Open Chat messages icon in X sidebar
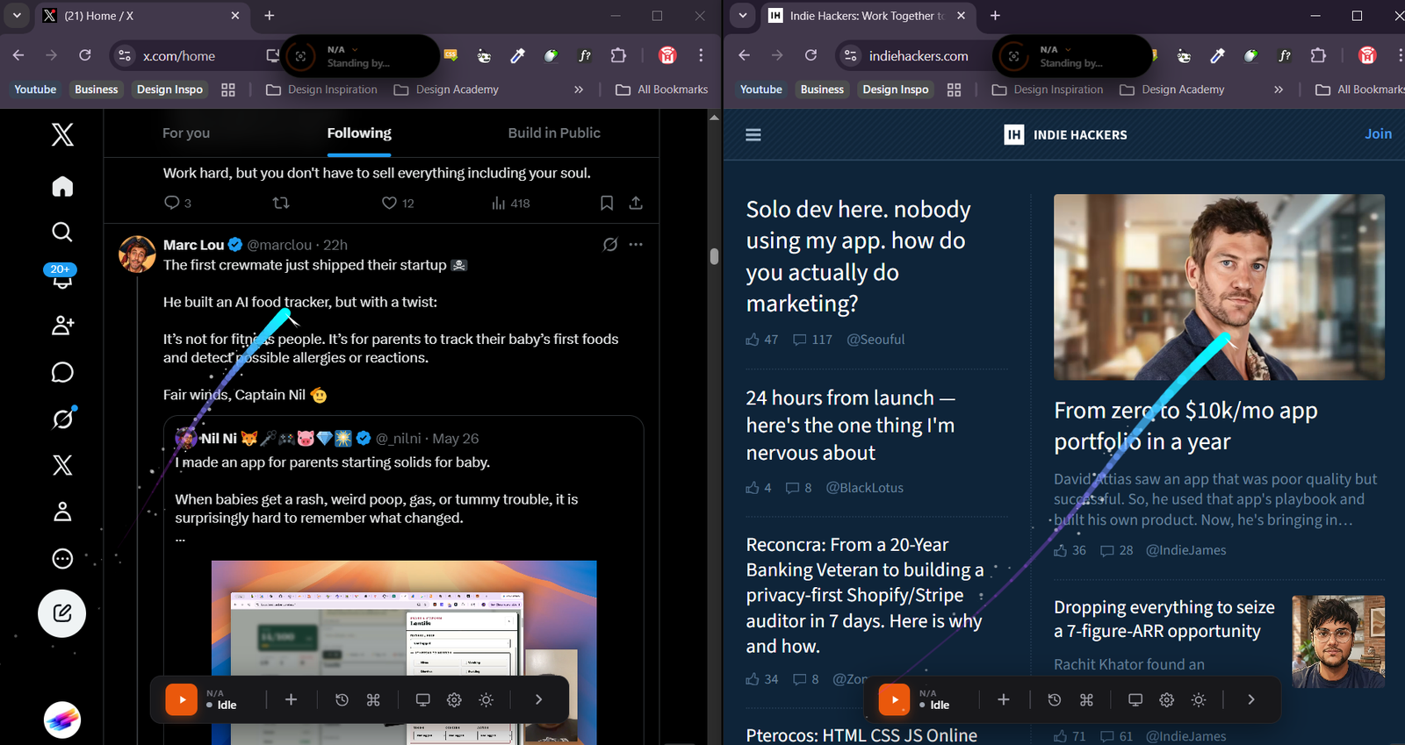The width and height of the screenshot is (1405, 745). click(x=62, y=372)
